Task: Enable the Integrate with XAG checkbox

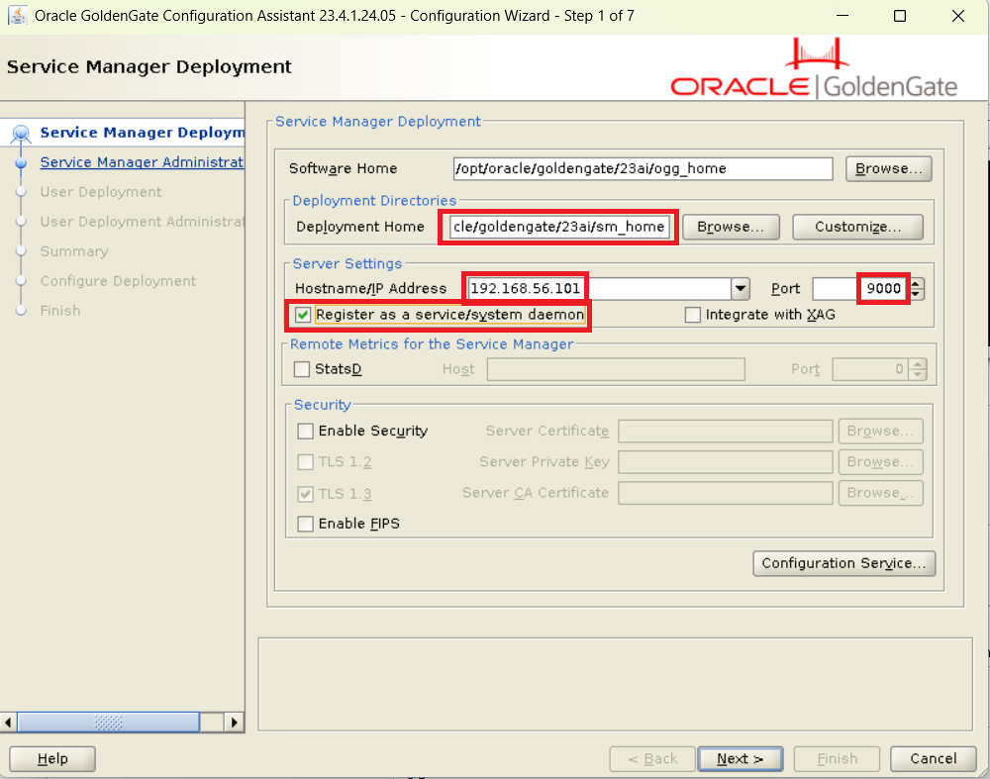Action: coord(693,315)
